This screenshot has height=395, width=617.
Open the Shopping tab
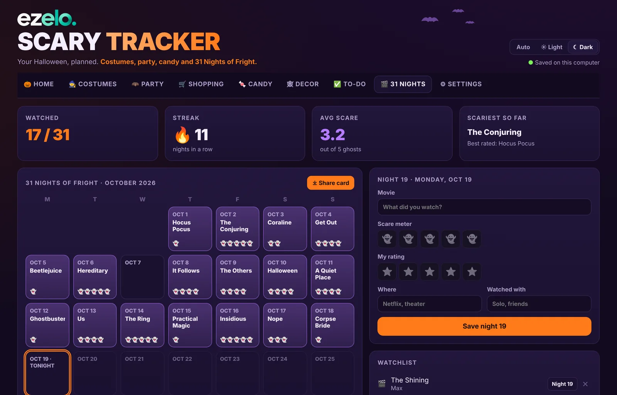tap(201, 84)
